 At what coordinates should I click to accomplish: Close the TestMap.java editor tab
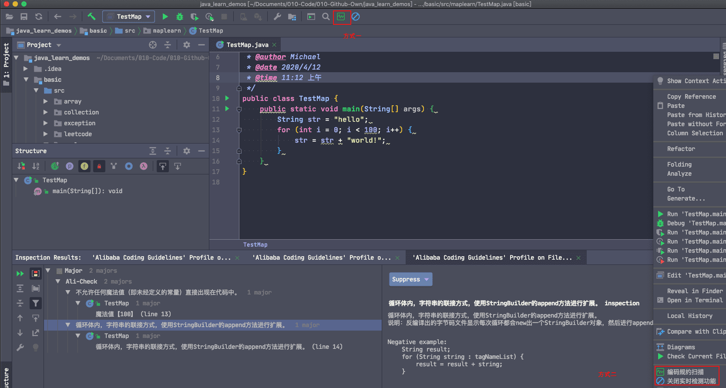274,45
